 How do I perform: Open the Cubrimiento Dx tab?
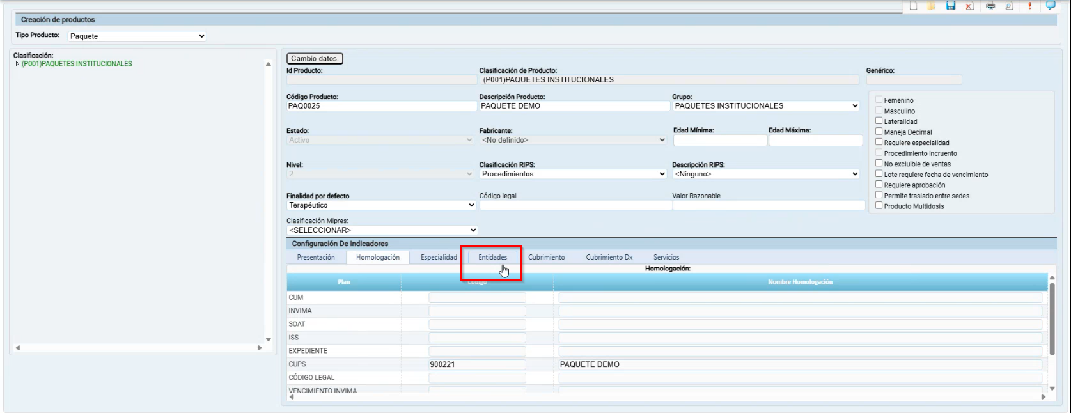pos(609,257)
